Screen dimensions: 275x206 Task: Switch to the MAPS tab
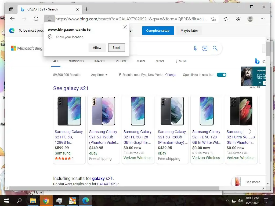141,61
